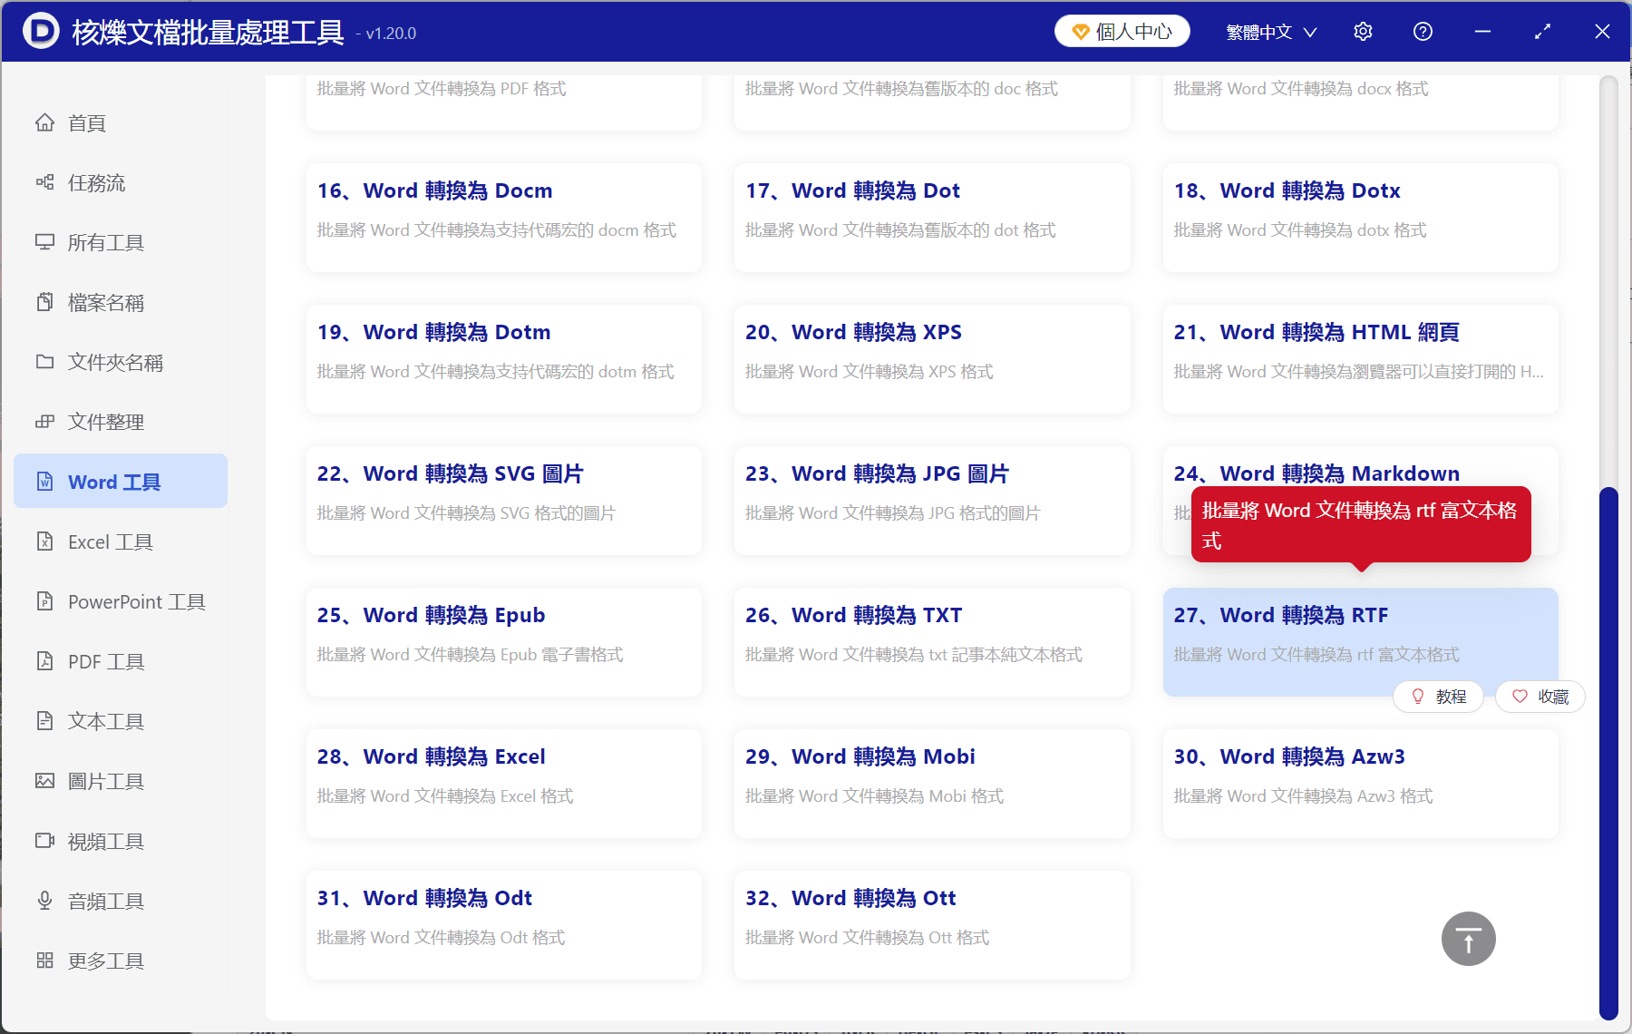Image resolution: width=1632 pixels, height=1034 pixels.
Task: Select the 文件整理 sidebar icon
Action: pos(105,421)
